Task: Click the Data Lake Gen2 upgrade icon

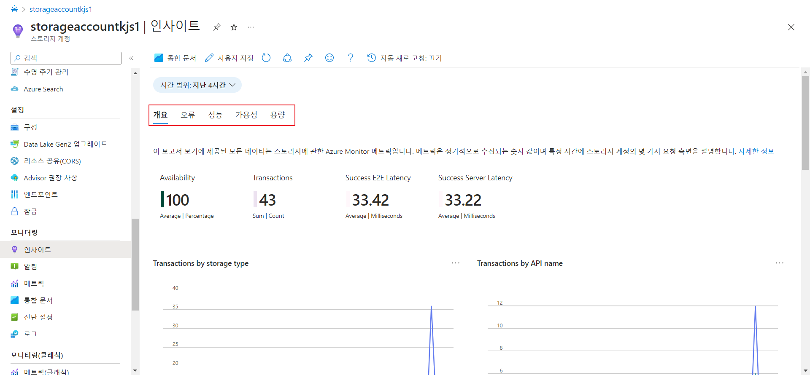Action: [15, 144]
